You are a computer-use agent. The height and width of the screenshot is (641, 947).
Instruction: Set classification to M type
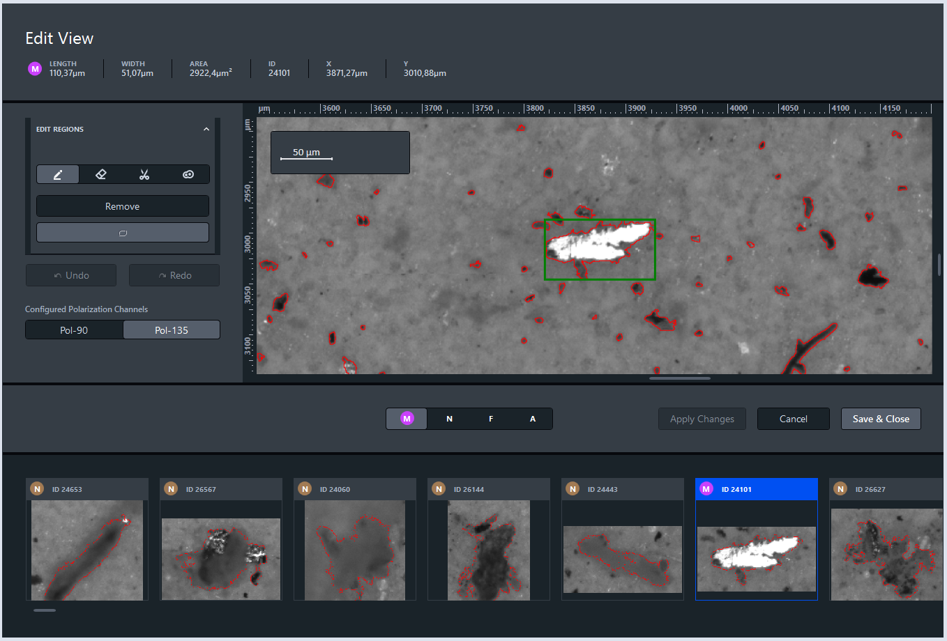tap(407, 419)
